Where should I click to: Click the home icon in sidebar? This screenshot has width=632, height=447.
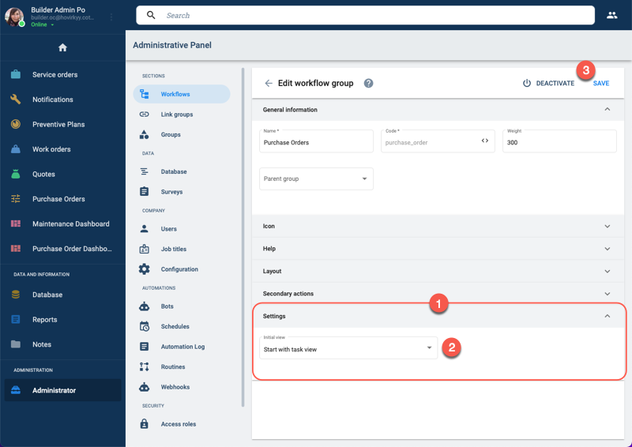(x=62, y=47)
